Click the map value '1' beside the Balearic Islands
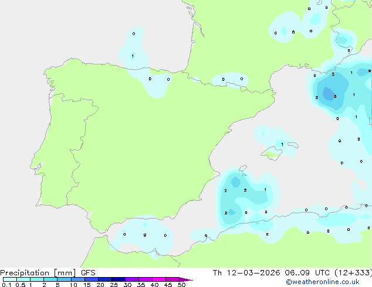 282,144
